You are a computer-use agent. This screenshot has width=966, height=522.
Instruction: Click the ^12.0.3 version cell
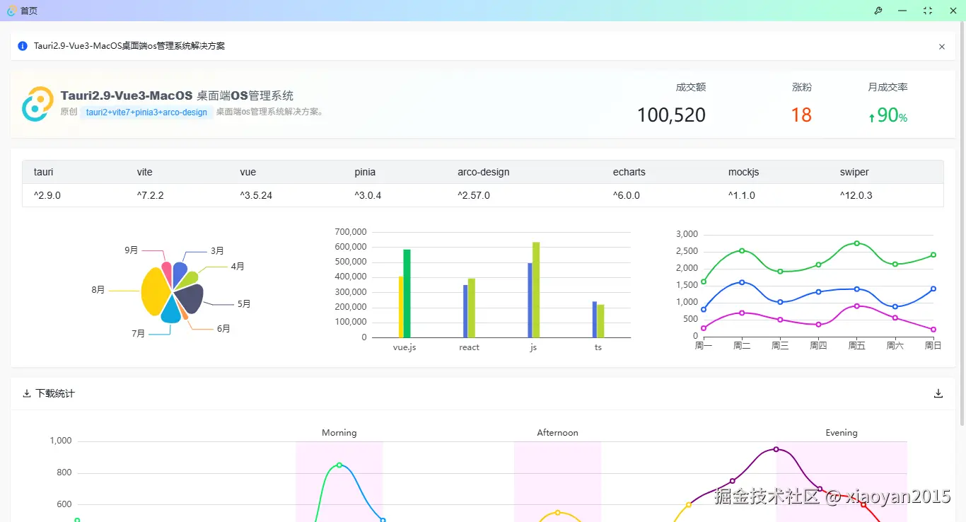click(856, 195)
